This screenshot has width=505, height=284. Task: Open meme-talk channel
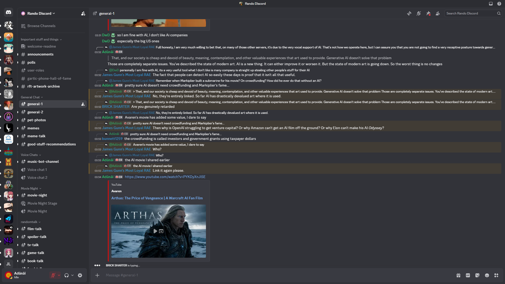[52, 136]
